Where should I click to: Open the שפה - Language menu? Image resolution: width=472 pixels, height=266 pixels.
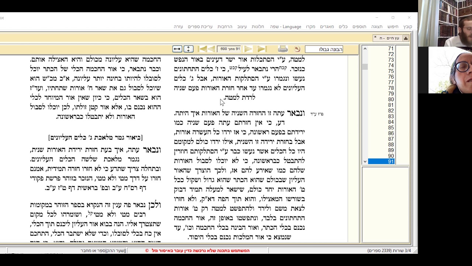(285, 27)
